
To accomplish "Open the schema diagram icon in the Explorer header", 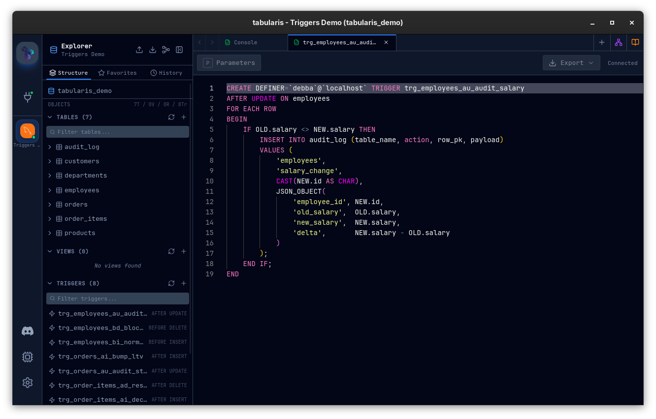I will (166, 50).
